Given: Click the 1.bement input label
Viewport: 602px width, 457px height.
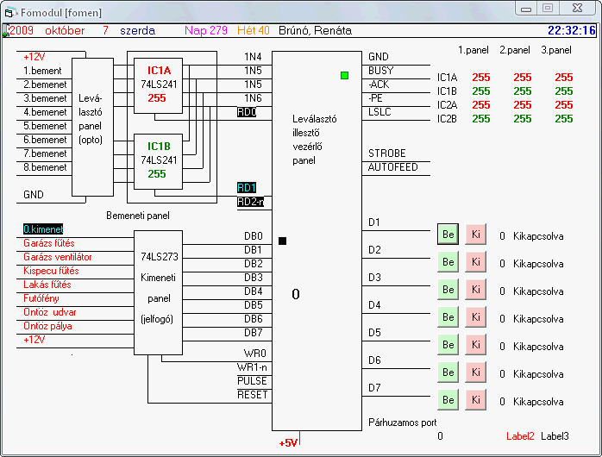Looking at the screenshot, I should [x=42, y=71].
